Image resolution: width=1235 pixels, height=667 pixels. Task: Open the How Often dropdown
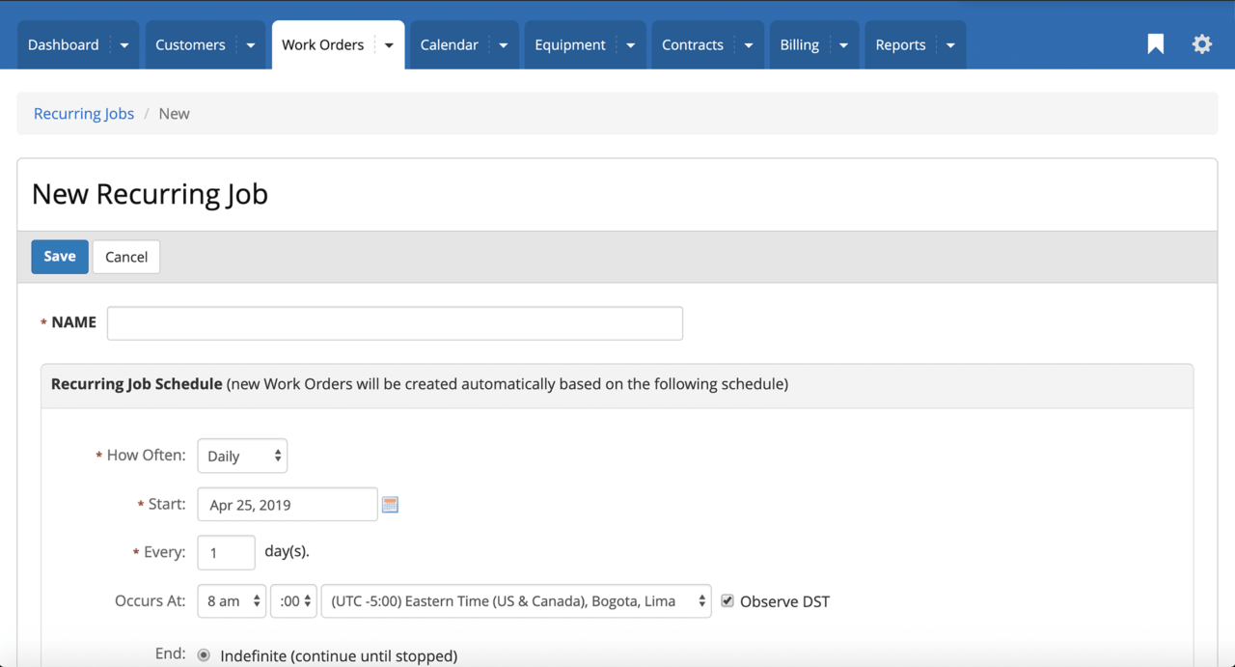(x=241, y=455)
